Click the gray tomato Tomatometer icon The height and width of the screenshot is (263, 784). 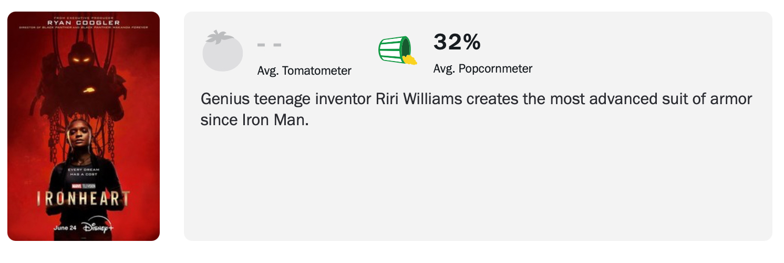(222, 53)
